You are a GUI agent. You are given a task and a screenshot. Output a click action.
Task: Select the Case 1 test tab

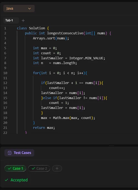pyautogui.click(x=15, y=168)
